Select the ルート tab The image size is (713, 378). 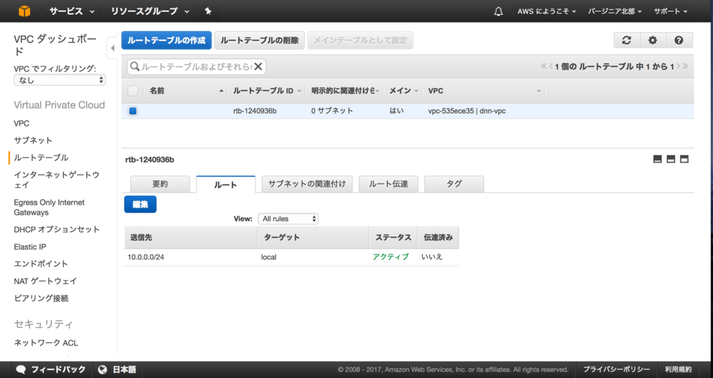(x=226, y=184)
